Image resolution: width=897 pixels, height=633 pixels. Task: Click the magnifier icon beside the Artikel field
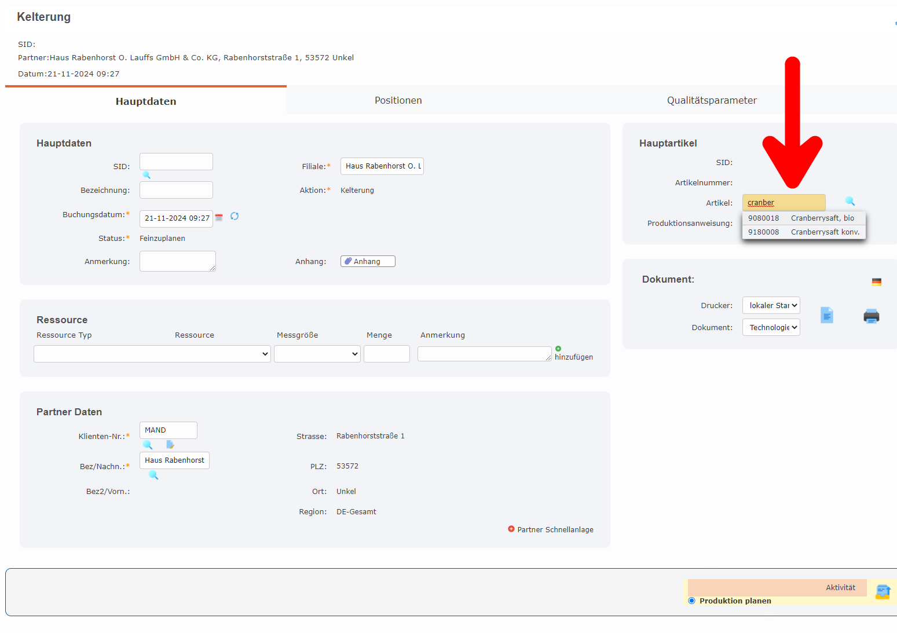[x=850, y=201]
